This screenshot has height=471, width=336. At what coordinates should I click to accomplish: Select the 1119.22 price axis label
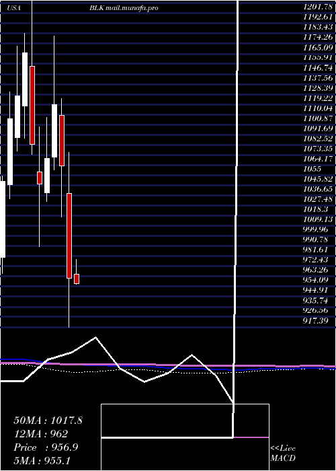319,98
